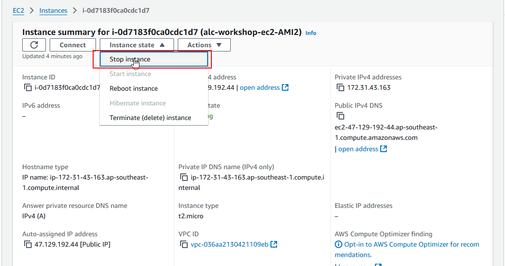Click Opt-in to AWS Compute Optimizer link
505x266 pixels.
pos(411,245)
